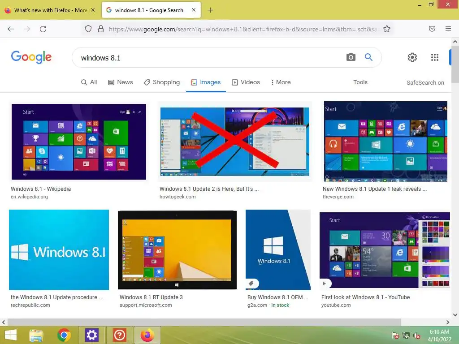The height and width of the screenshot is (344, 459).
Task: Search by image using the camera icon
Action: point(351,57)
